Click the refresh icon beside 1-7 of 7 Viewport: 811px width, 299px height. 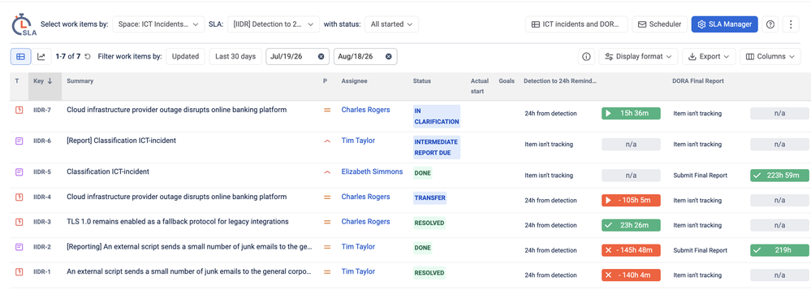[88, 57]
